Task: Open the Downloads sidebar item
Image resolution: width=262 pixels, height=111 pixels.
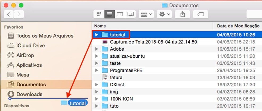Action: (x=29, y=94)
